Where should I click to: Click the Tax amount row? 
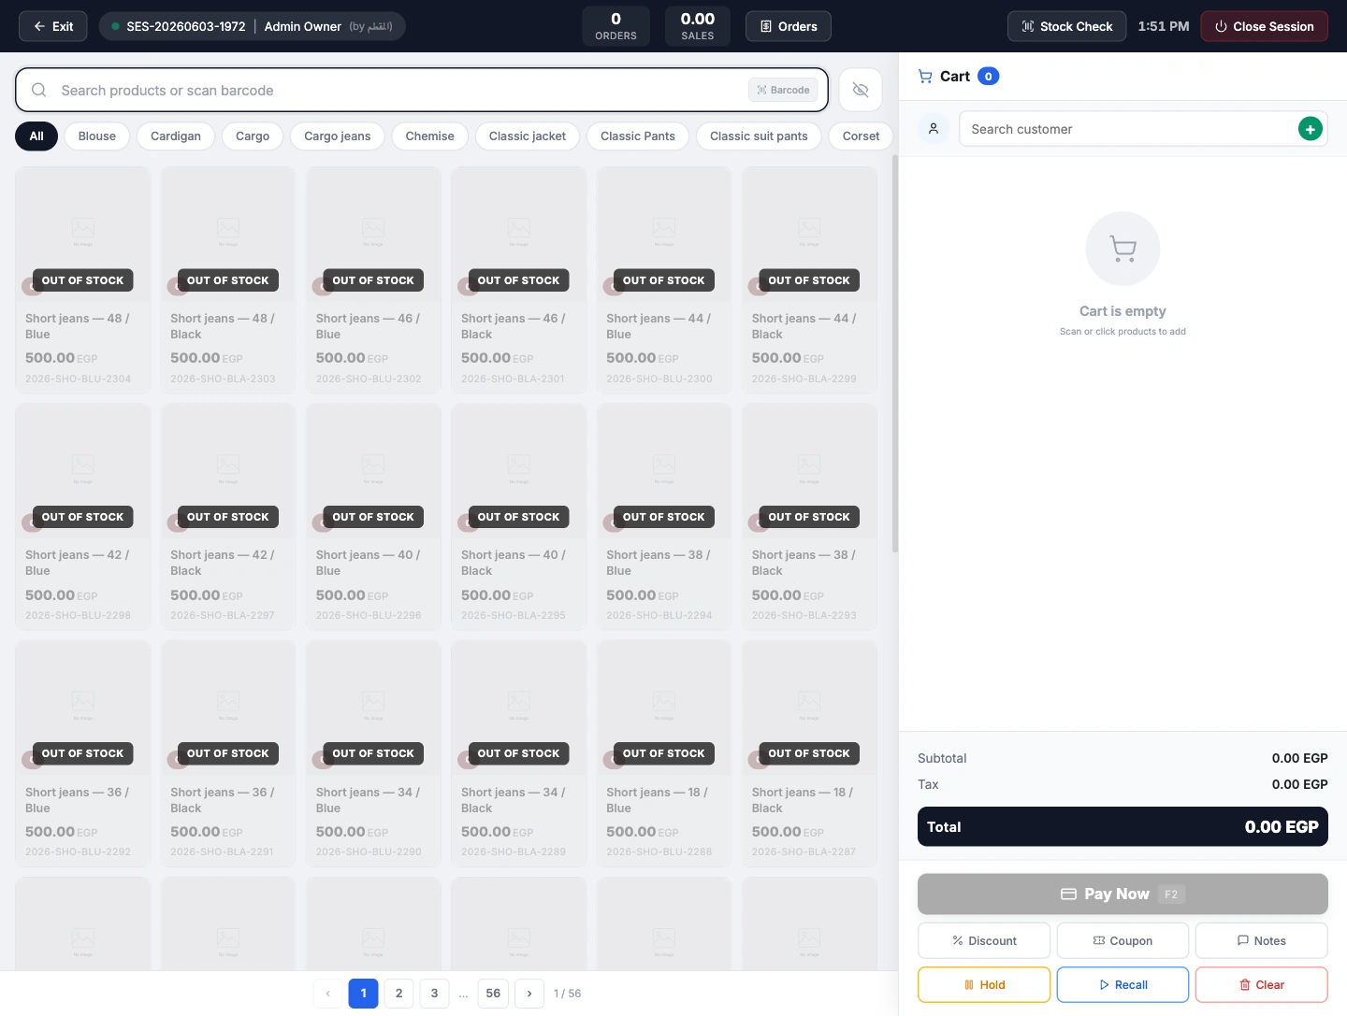(1122, 784)
